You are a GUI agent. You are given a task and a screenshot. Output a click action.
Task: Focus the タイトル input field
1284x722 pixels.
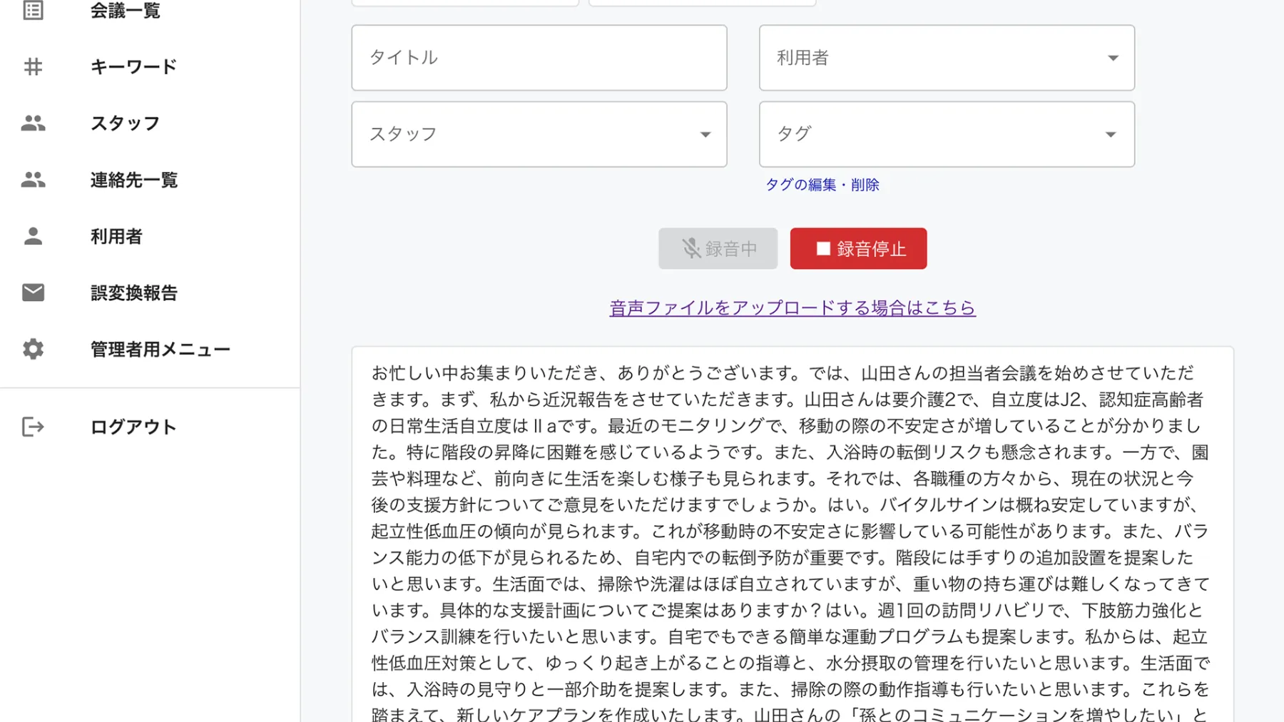(x=539, y=58)
